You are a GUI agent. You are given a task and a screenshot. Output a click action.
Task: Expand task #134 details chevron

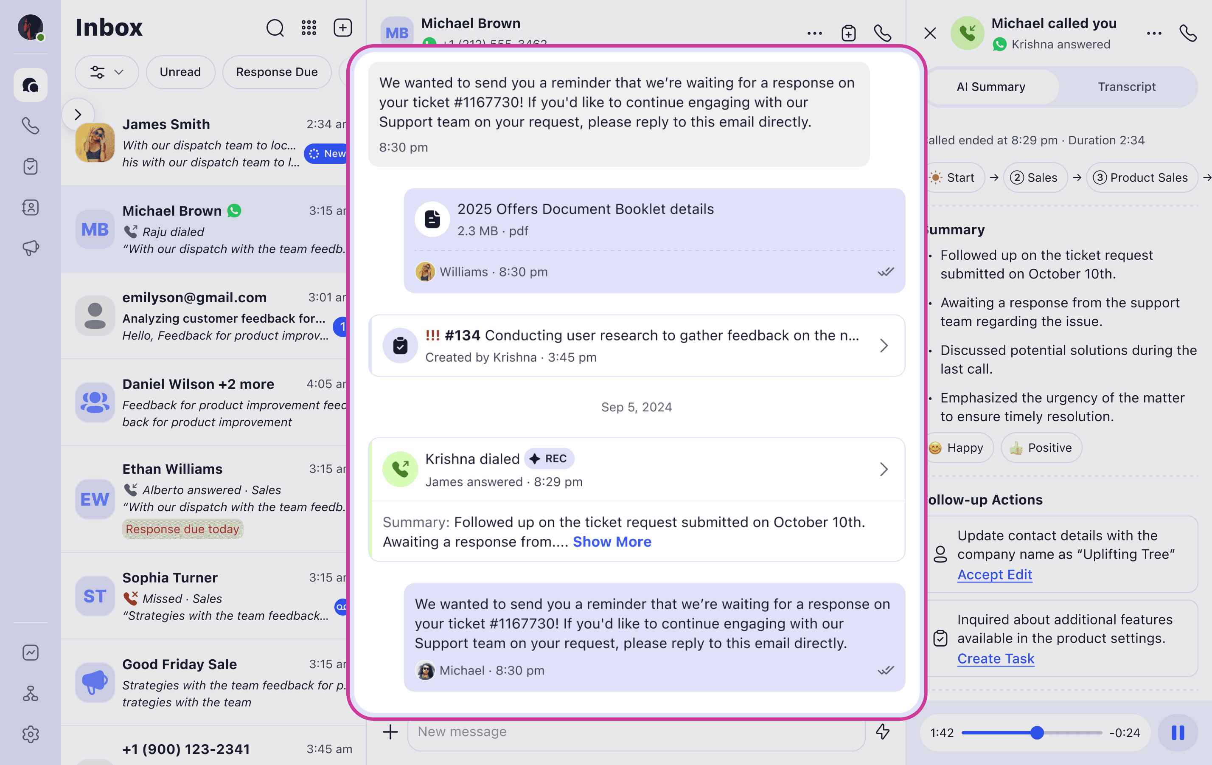(x=884, y=346)
